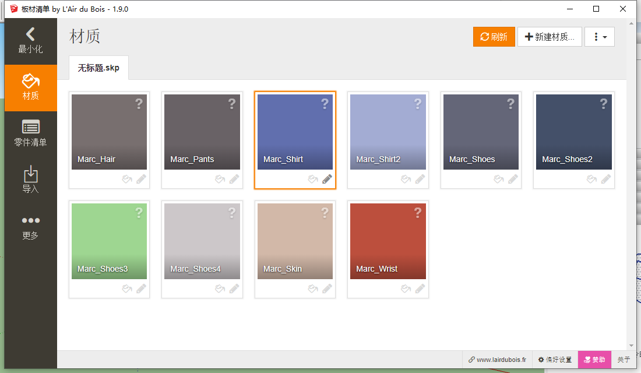Maximize the 板材清单 window
Image resolution: width=641 pixels, height=373 pixels.
pyautogui.click(x=596, y=9)
